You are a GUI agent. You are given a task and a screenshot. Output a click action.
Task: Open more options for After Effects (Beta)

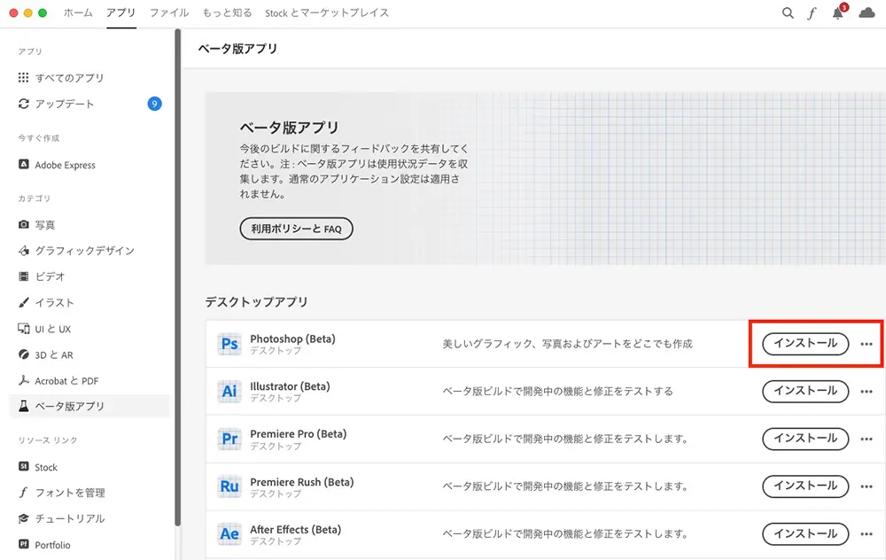click(867, 533)
